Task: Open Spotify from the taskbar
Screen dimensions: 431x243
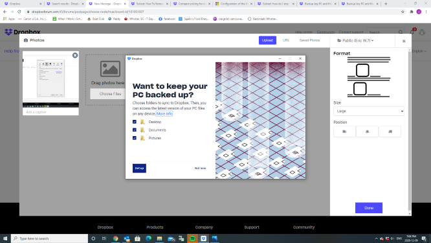Action: click(x=192, y=238)
